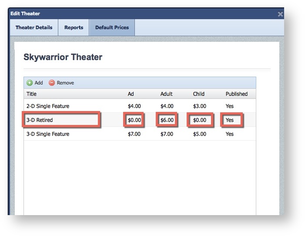Click the Child column header

[199, 94]
